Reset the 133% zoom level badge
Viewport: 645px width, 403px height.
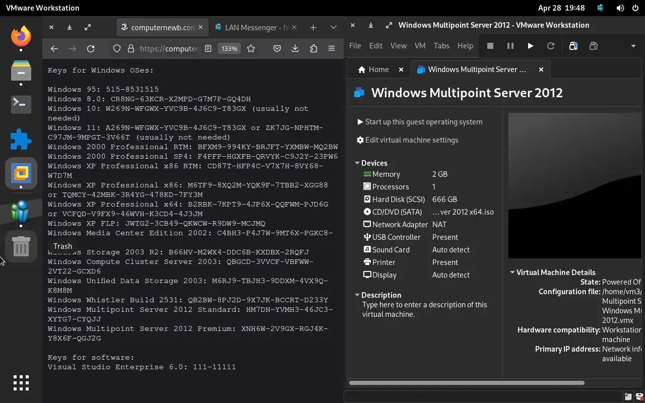pyautogui.click(x=229, y=48)
